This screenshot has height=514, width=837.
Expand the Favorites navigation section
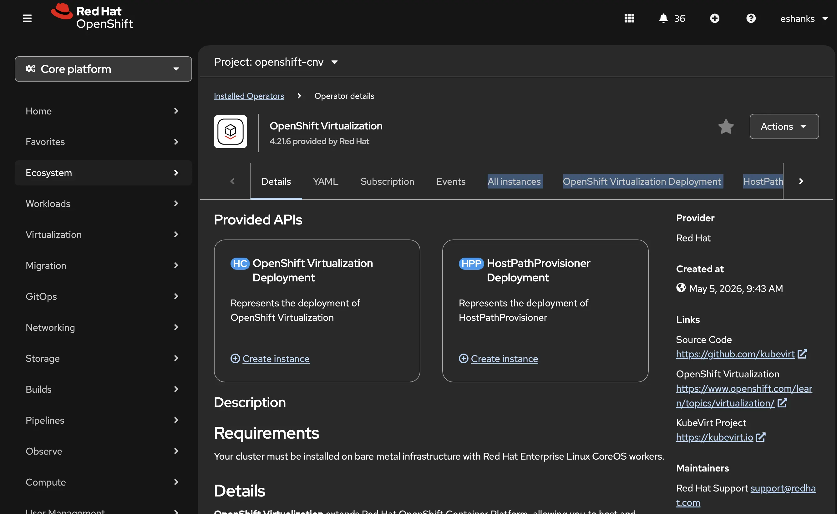coord(103,142)
